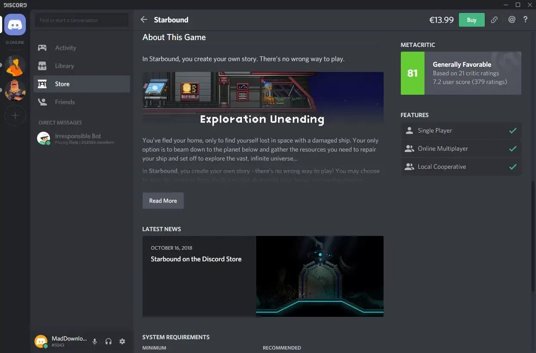Open the Friends tab
This screenshot has width=536, height=353.
click(82, 102)
